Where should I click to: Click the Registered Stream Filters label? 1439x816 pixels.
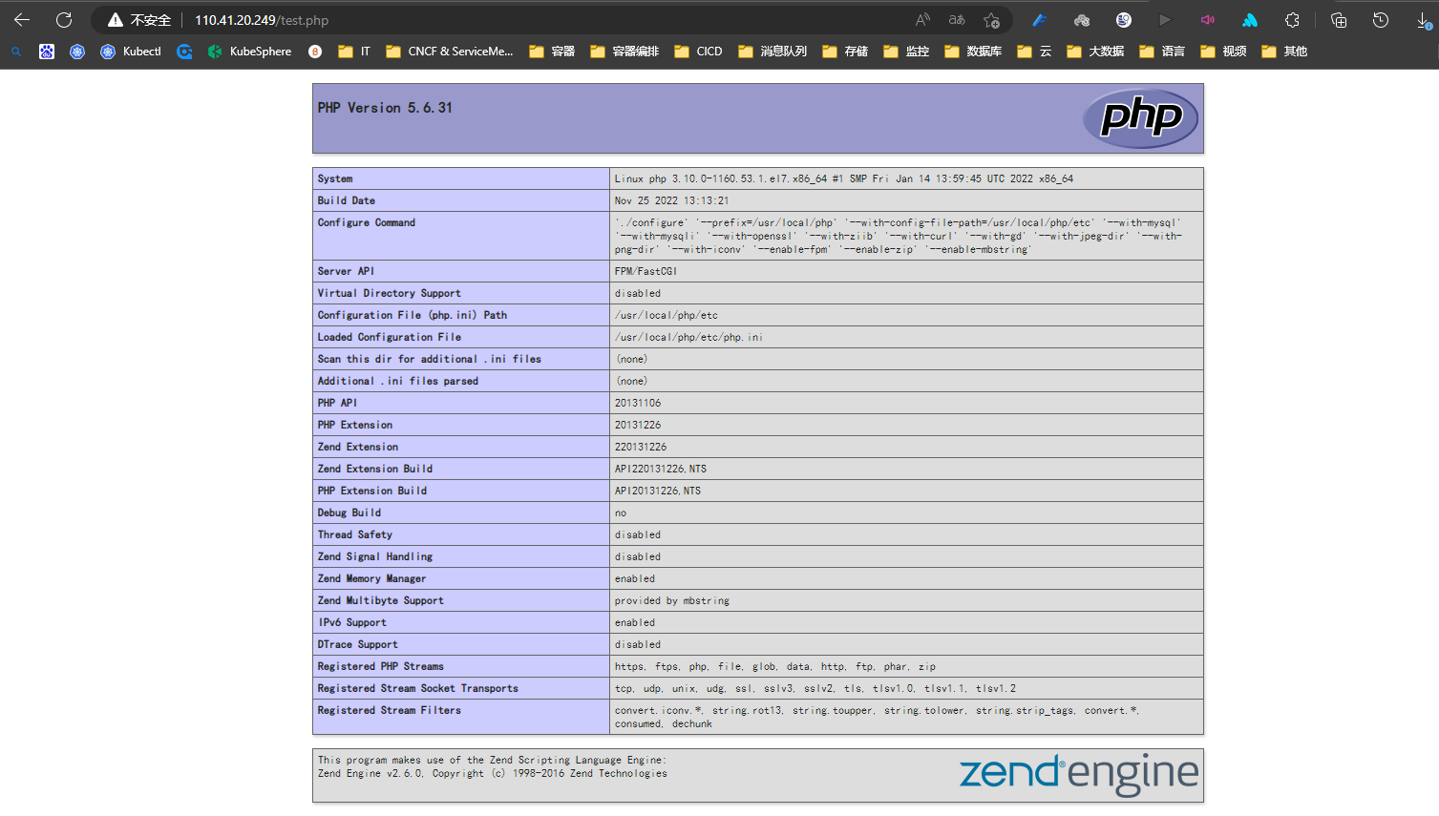pos(390,710)
